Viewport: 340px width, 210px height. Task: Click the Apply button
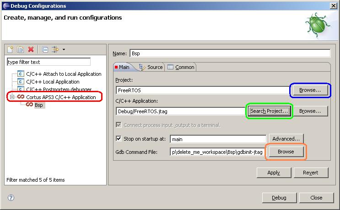pyautogui.click(x=274, y=173)
